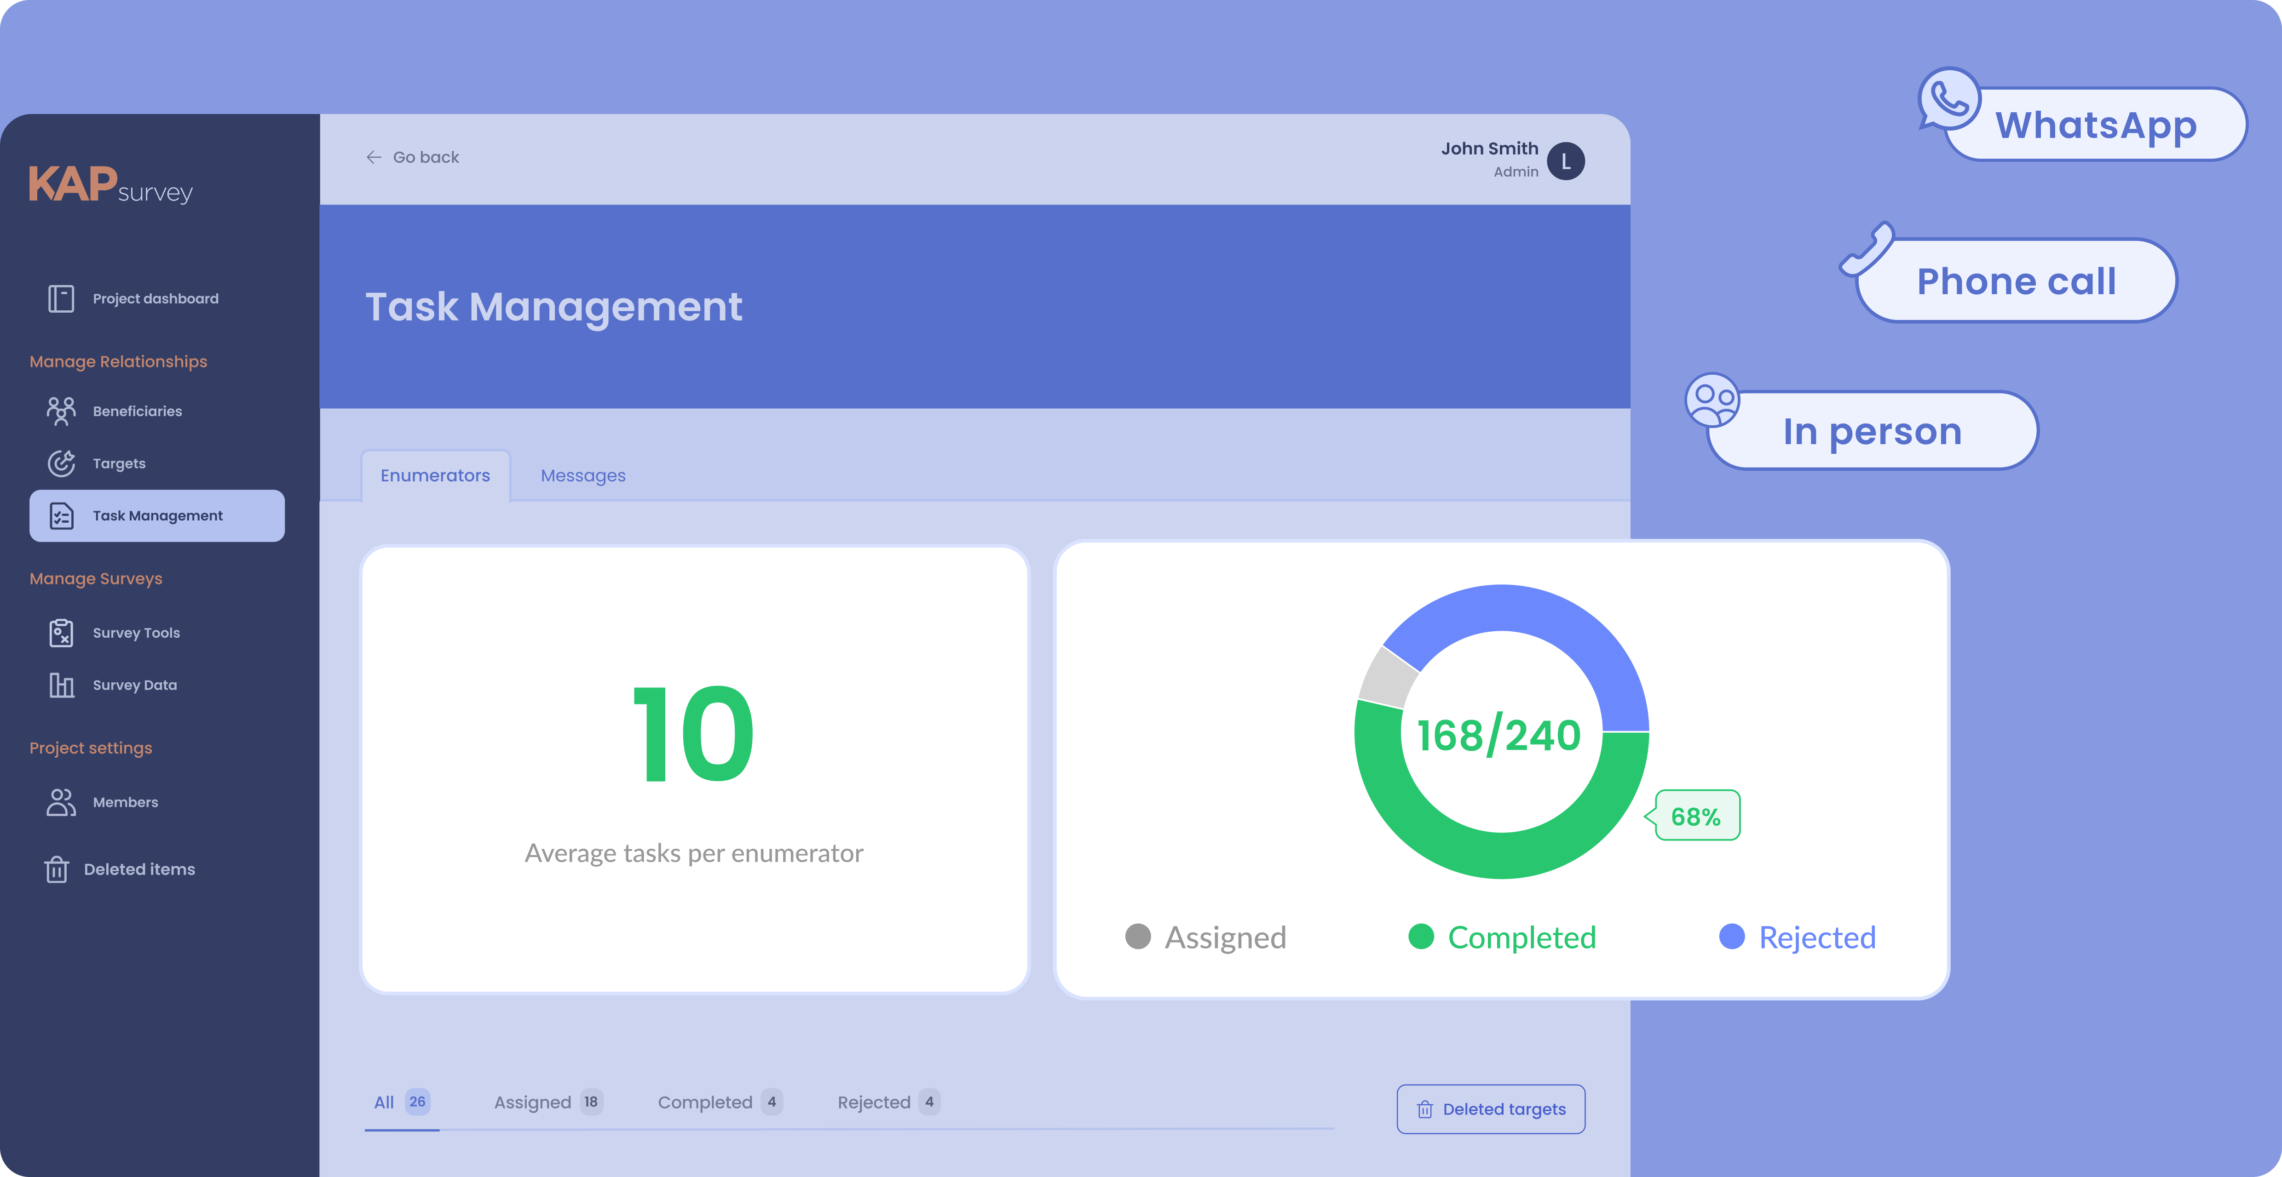Screen dimensions: 2282x1177
Task: Click the Members users icon
Action: [x=61, y=802]
